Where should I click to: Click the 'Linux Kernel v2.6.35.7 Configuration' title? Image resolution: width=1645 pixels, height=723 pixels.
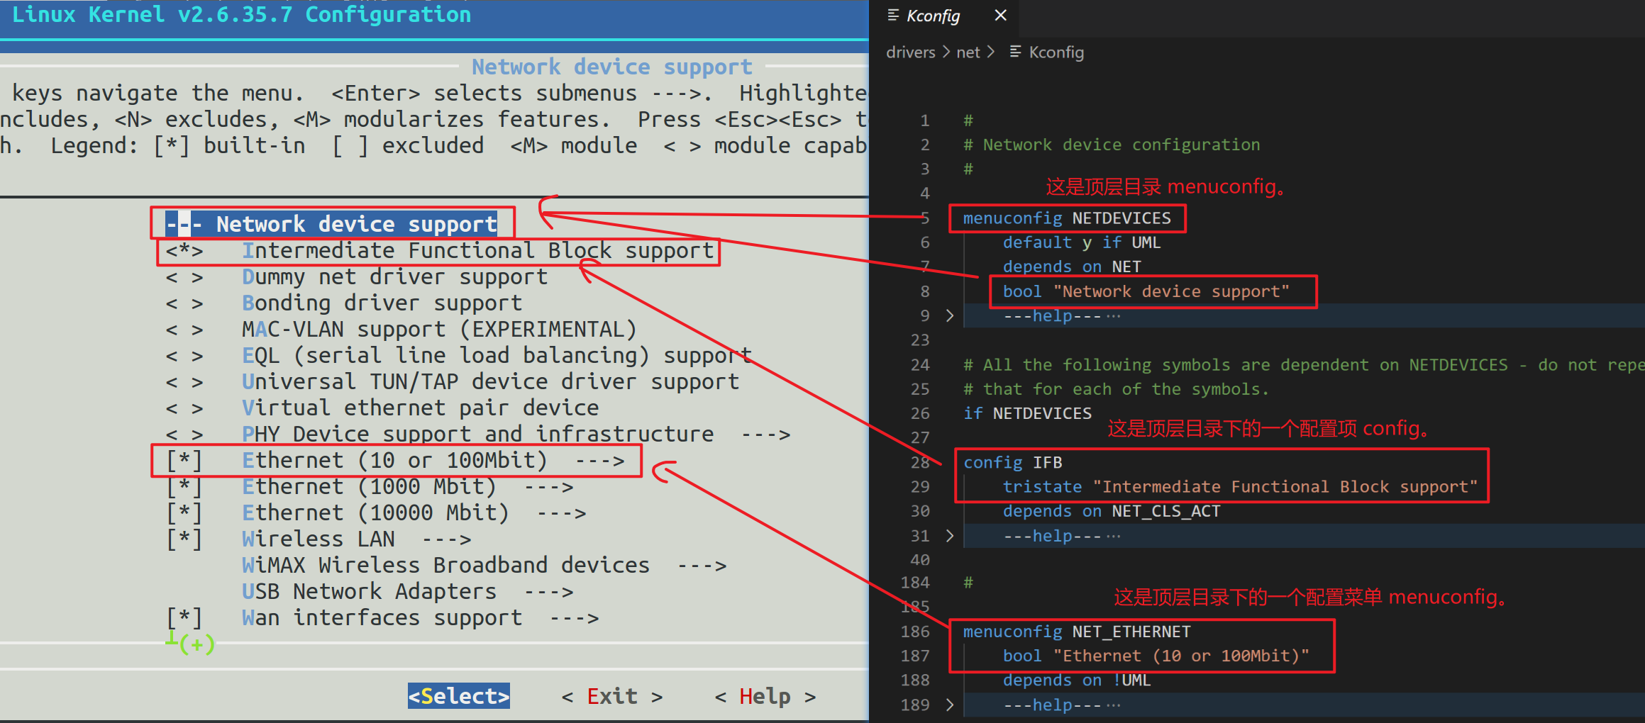pyautogui.click(x=241, y=14)
